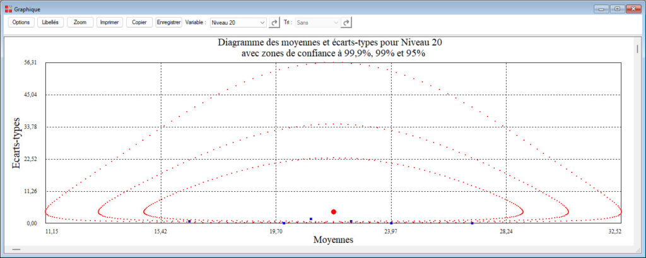Minimize the Graphique window

pyautogui.click(x=600, y=8)
